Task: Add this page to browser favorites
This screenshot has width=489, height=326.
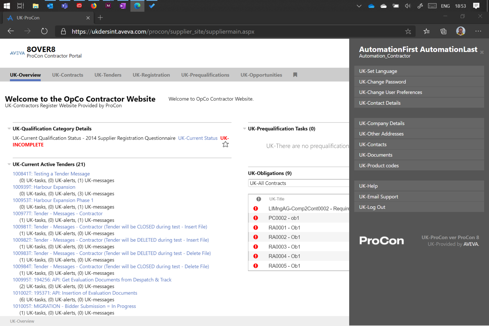Action: point(408,31)
